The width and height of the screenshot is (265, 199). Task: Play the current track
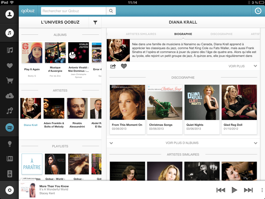click(234, 190)
